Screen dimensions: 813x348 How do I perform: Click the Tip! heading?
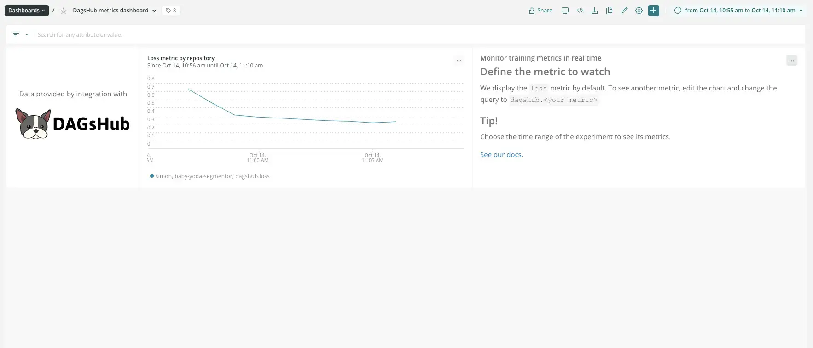[489, 121]
